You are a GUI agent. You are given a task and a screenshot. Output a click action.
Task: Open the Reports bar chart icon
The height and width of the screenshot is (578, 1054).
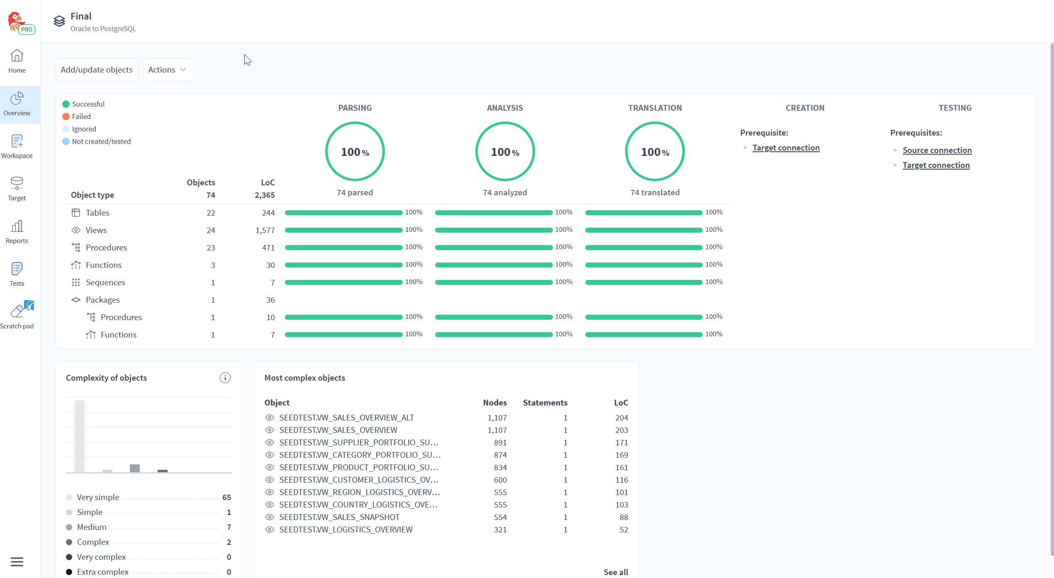(x=17, y=226)
